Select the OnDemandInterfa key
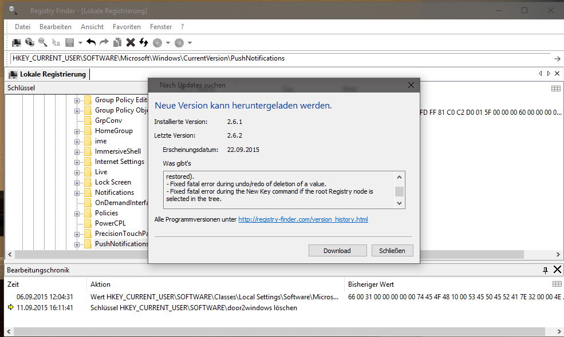Viewport: 564px width, 337px height. pos(121,203)
